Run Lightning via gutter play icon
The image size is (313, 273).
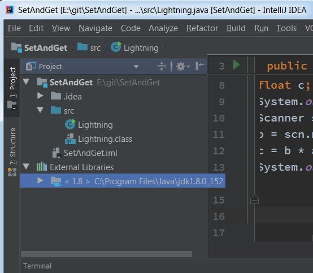click(x=236, y=64)
